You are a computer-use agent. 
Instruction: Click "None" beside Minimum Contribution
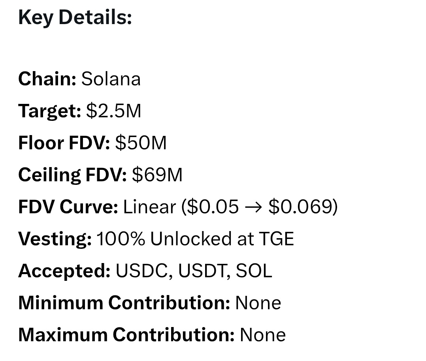258,303
